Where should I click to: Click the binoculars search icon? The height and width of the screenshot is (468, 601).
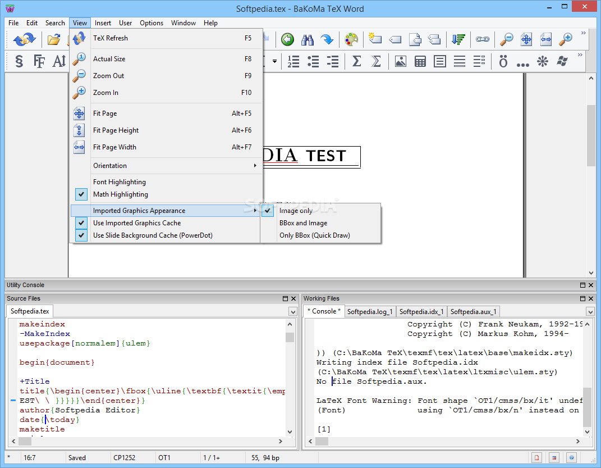coord(308,39)
